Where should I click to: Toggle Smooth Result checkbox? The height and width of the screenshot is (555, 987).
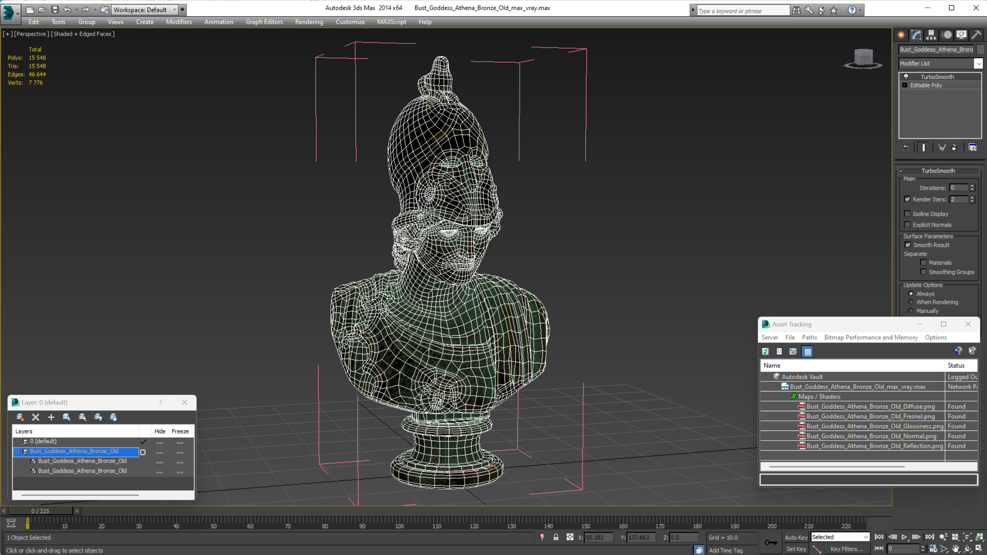pos(908,245)
